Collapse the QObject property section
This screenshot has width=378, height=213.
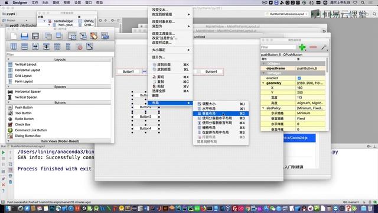click(263, 63)
